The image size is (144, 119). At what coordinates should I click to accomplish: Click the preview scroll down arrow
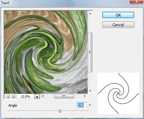pyautogui.click(x=90, y=91)
